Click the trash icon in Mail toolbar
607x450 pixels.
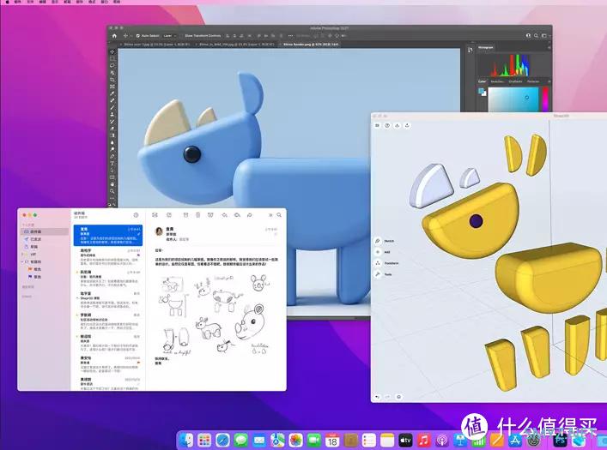click(x=197, y=215)
